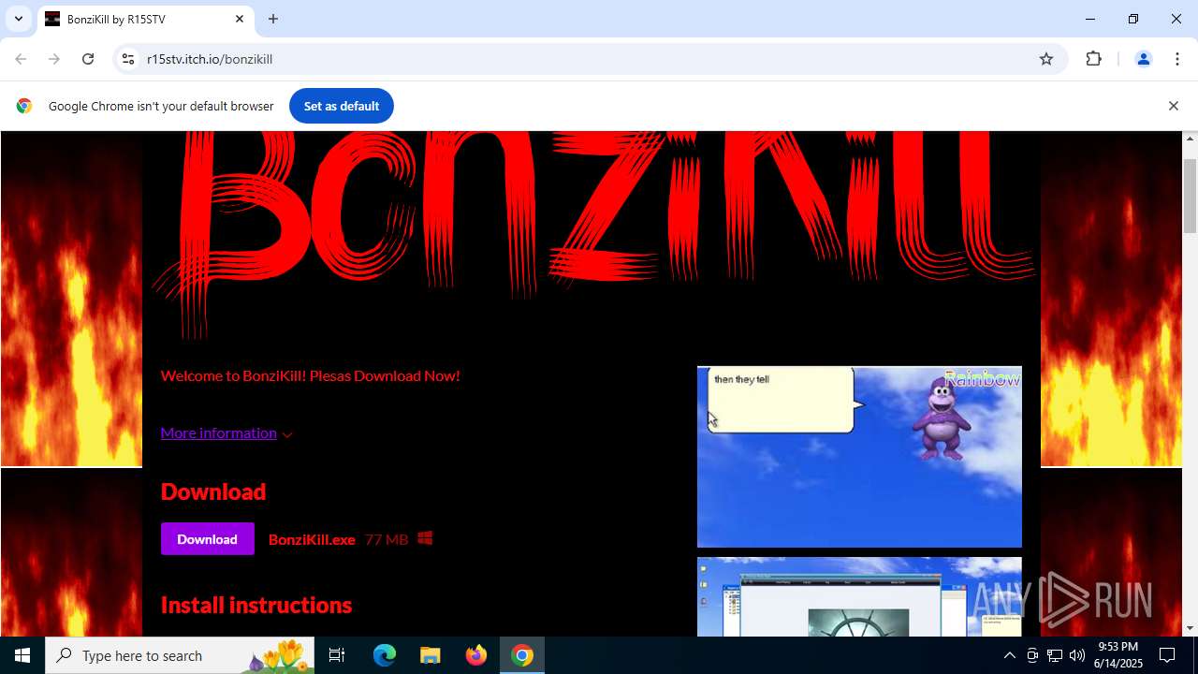Click the browser forward arrow
Image resolution: width=1198 pixels, height=674 pixels.
tap(54, 59)
